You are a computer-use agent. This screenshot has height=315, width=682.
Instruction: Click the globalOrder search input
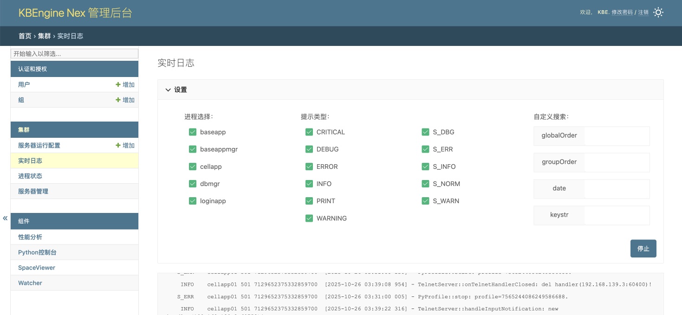(617, 136)
